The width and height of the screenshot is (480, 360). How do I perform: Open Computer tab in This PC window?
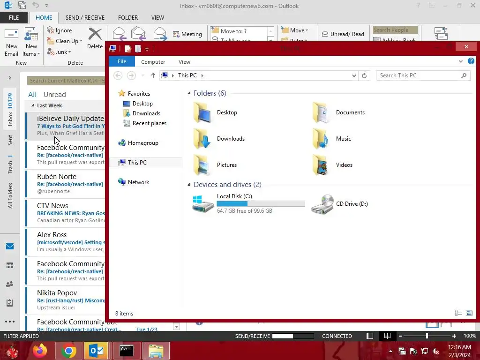click(x=153, y=62)
